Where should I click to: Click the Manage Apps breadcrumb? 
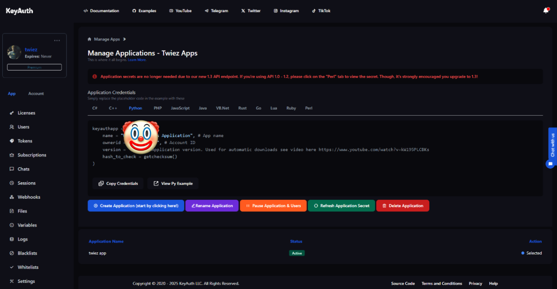coord(107,39)
